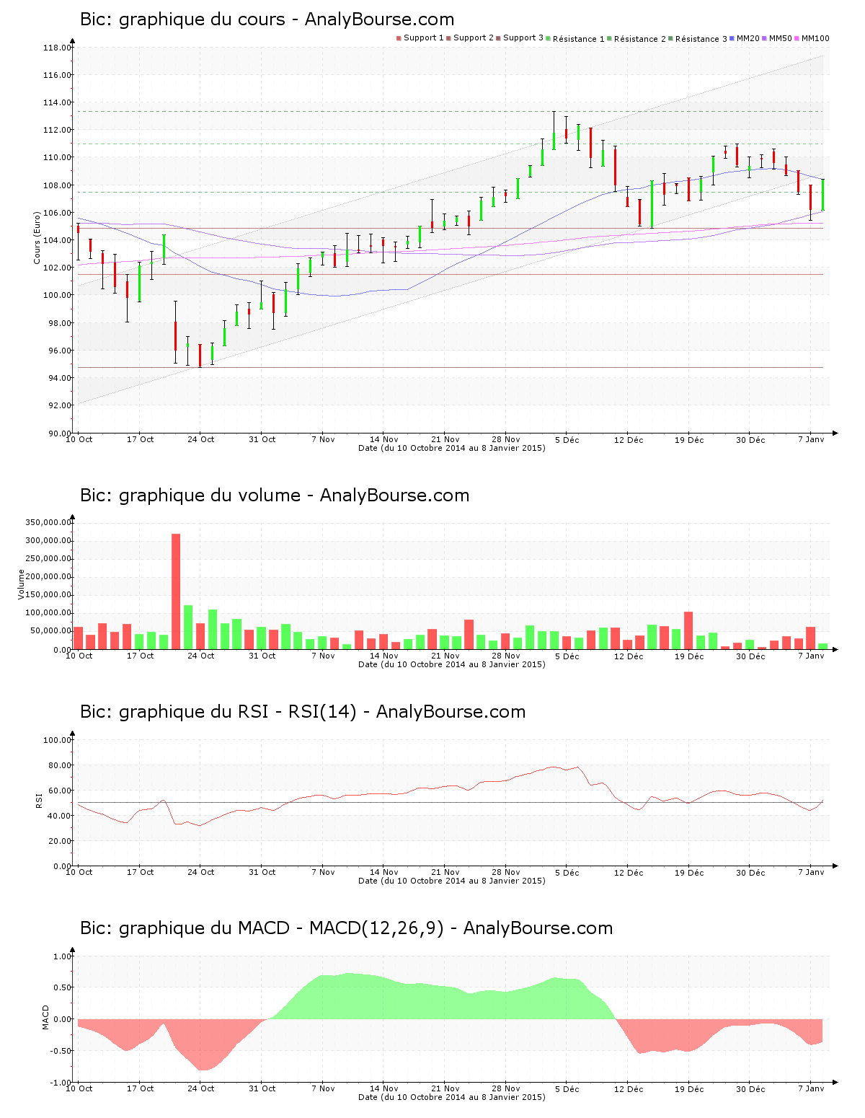This screenshot has width=865, height=1118.
Task: Click the 350,000.00 volume axis value
Action: pyautogui.click(x=48, y=522)
